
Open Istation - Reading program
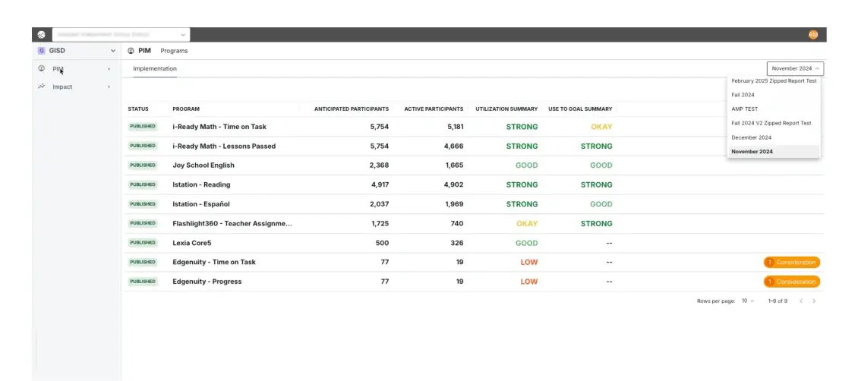tap(201, 184)
